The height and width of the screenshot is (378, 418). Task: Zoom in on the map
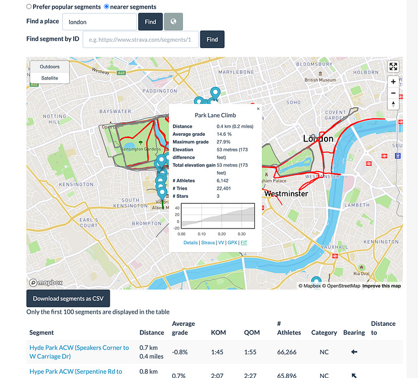pos(393,82)
